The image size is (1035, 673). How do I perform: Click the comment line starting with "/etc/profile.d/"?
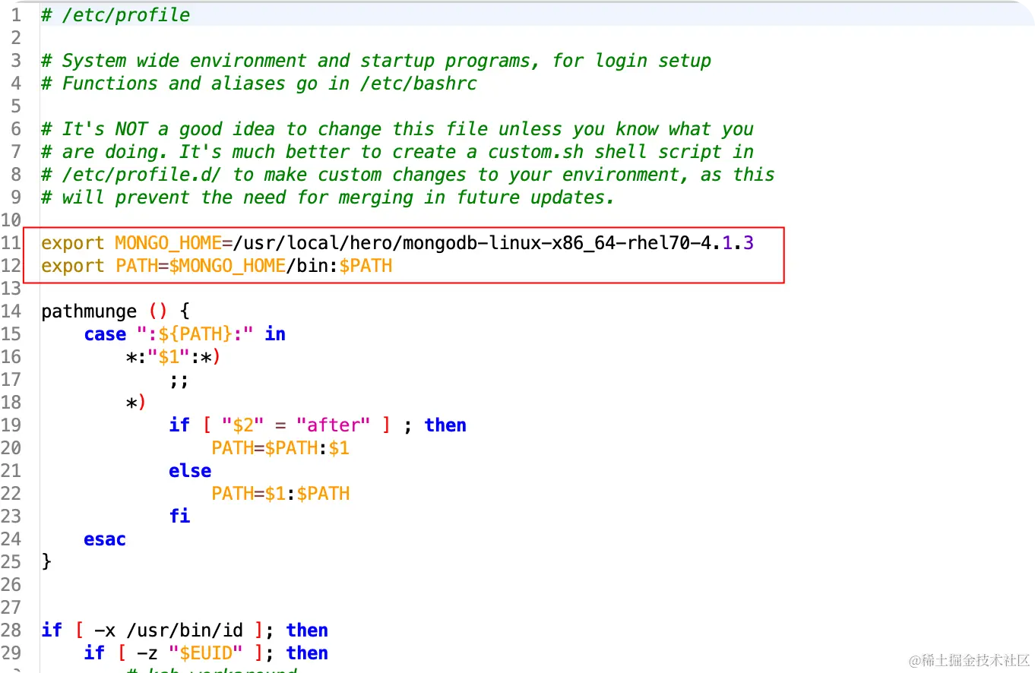coord(408,175)
